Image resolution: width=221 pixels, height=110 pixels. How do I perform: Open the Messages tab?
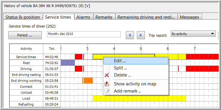coord(189,17)
